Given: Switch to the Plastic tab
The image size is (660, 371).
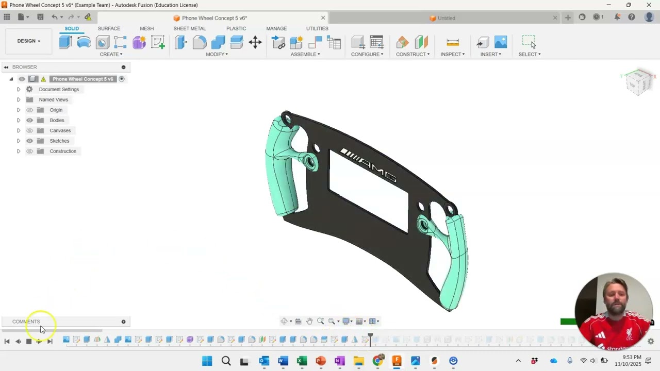Looking at the screenshot, I should 236,28.
